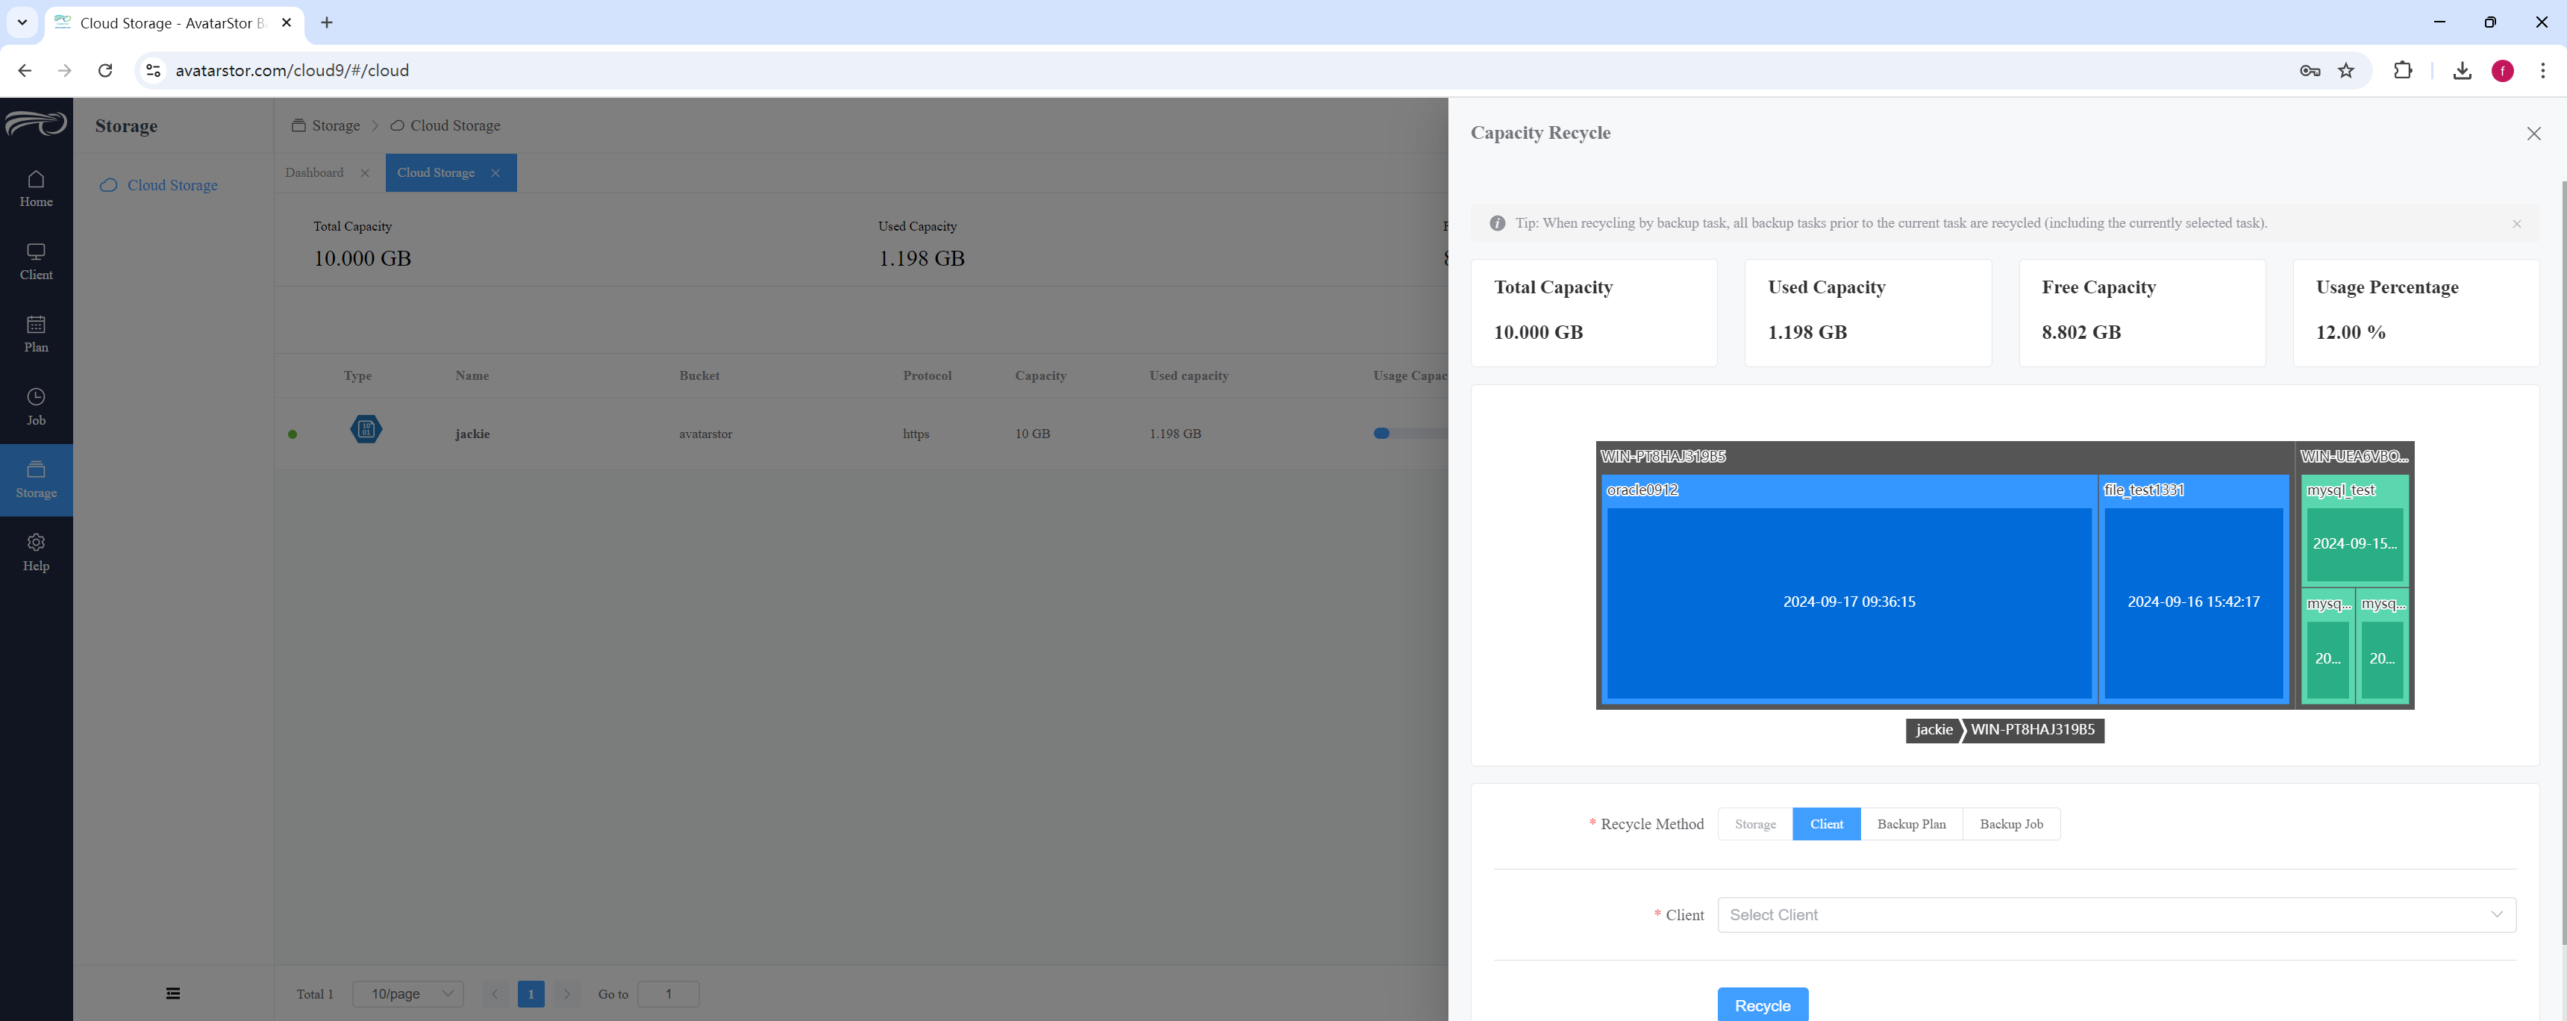
Task: Click the Cloud Storage breadcrumb
Action: (445, 125)
